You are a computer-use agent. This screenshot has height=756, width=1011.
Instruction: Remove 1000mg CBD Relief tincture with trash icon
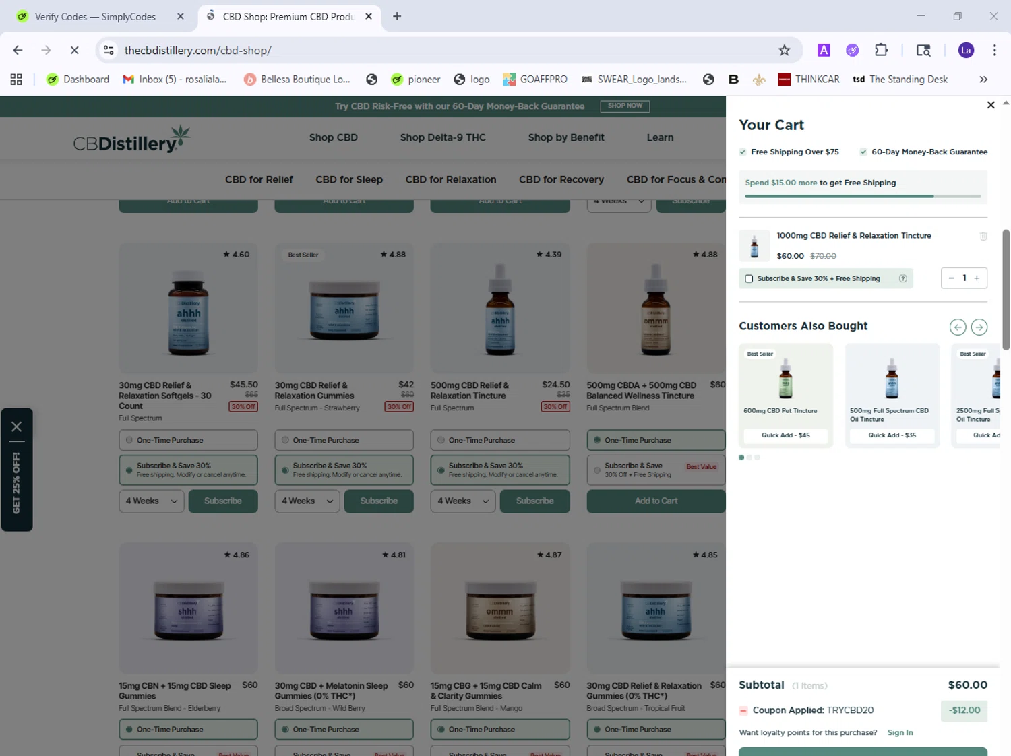pyautogui.click(x=983, y=236)
